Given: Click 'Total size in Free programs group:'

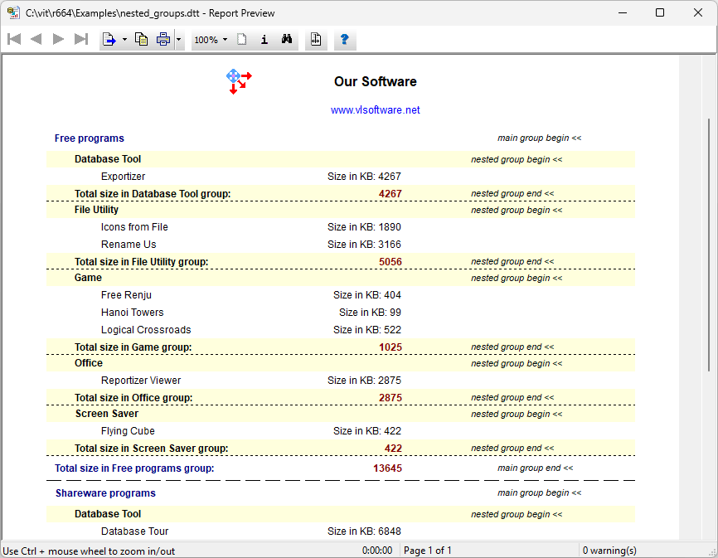Looking at the screenshot, I should pyautogui.click(x=134, y=468).
